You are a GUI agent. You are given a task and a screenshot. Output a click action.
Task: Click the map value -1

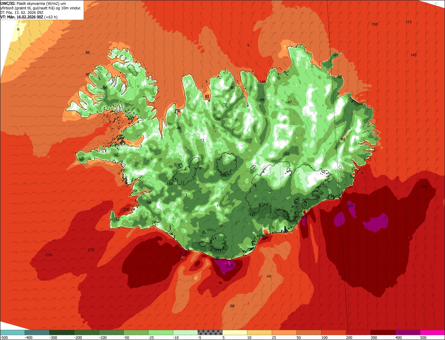[x=216, y=206]
